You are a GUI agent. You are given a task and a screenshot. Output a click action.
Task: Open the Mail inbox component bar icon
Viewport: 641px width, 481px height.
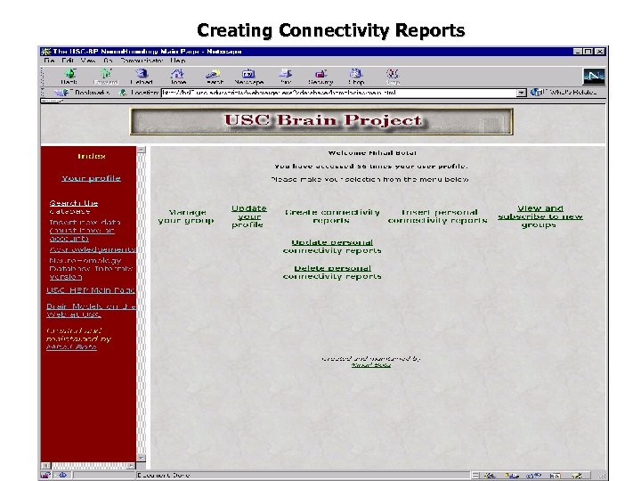512,476
